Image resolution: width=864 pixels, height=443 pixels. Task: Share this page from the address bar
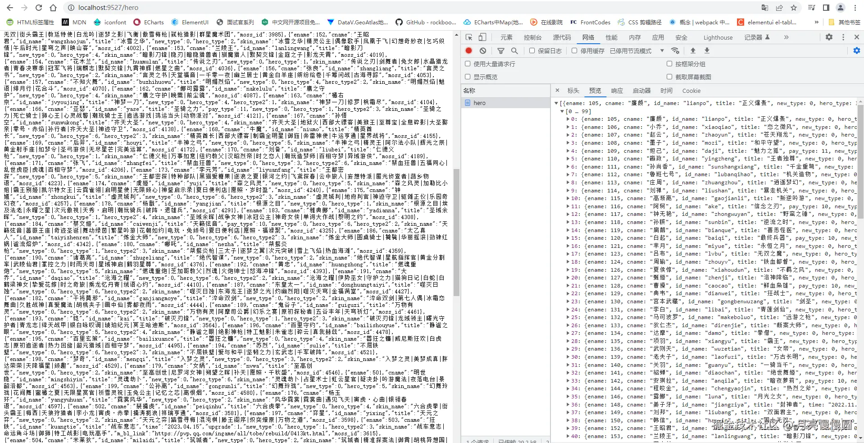779,8
